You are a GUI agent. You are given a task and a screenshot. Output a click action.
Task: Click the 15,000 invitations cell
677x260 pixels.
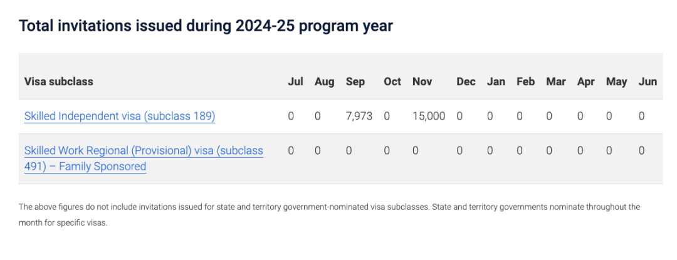click(429, 117)
